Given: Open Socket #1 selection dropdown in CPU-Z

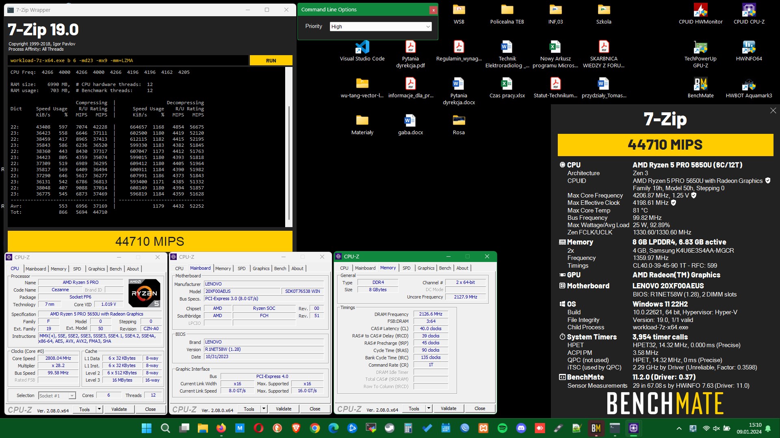Looking at the screenshot, I should [57, 396].
